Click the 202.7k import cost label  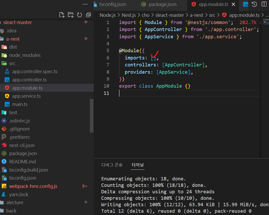(248, 22)
